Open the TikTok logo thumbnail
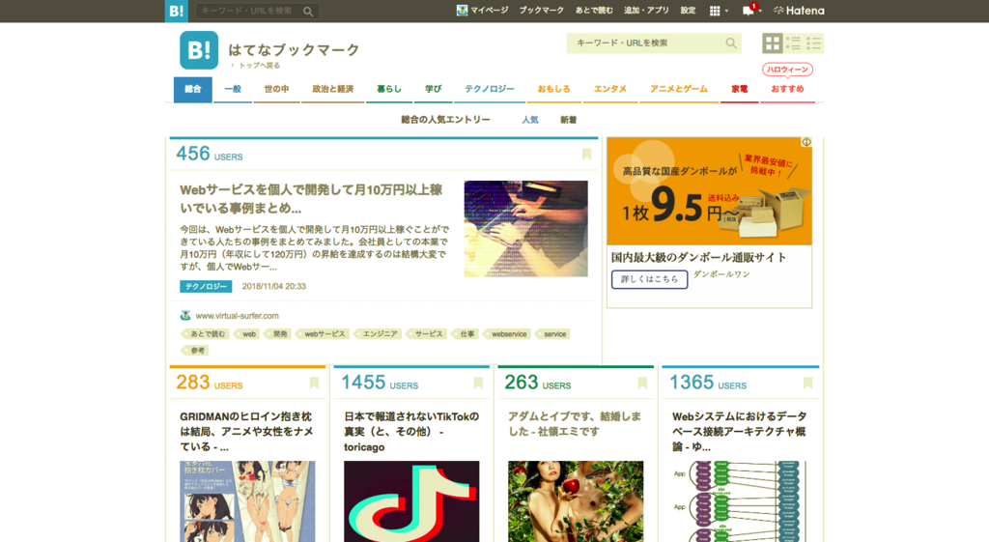Screen dimensions: 989x542 [411, 501]
